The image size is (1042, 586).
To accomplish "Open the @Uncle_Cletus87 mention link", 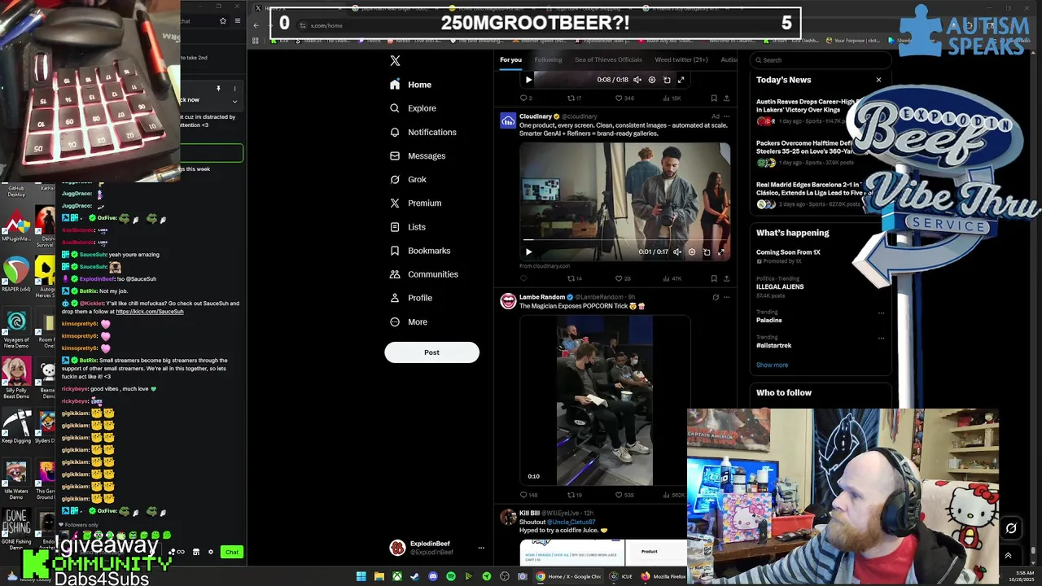I will (571, 522).
